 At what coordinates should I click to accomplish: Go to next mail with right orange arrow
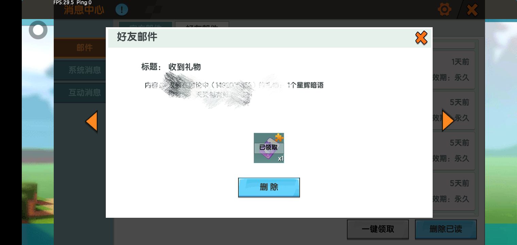(448, 121)
